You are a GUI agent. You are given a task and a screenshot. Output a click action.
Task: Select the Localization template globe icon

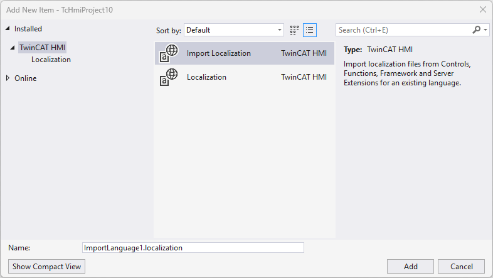(169, 77)
